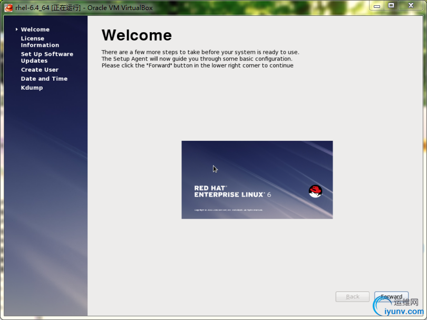Click the copyright line in the banner
Image resolution: width=427 pixels, height=320 pixels.
tap(228, 210)
